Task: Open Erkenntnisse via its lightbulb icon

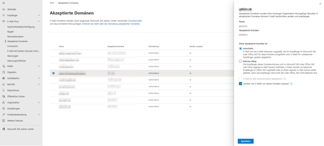Action: [4, 91]
